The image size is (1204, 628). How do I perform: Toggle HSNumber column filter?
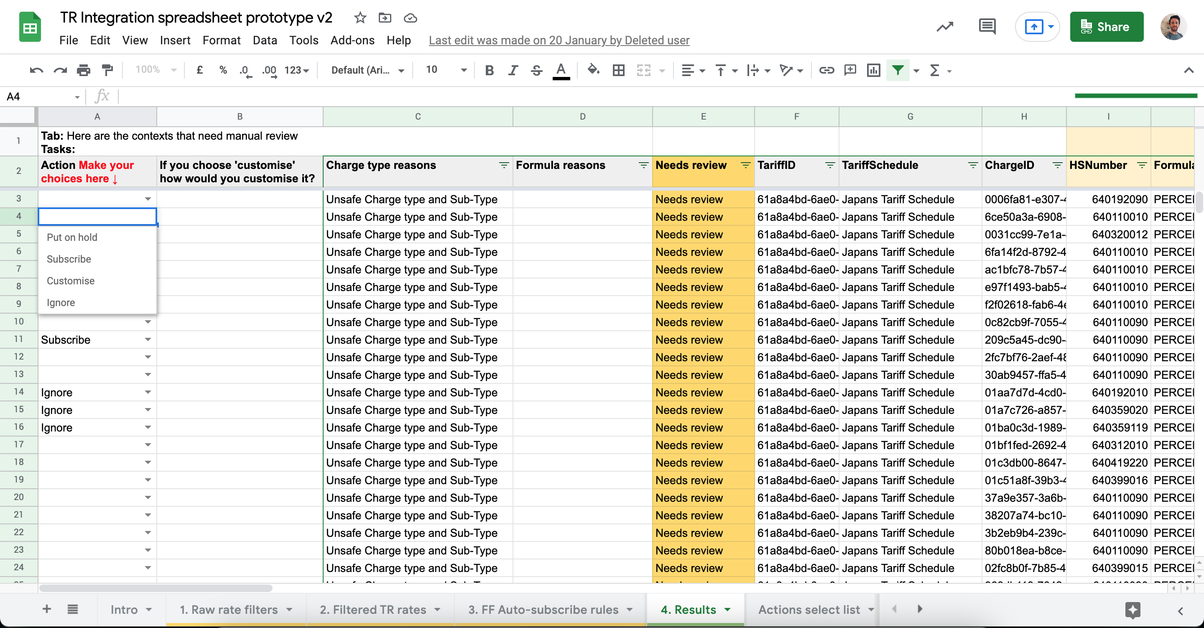(1142, 165)
